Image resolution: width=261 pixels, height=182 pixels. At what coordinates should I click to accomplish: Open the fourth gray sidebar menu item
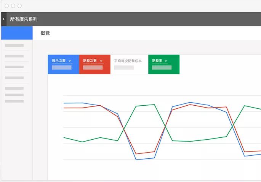tap(14, 77)
